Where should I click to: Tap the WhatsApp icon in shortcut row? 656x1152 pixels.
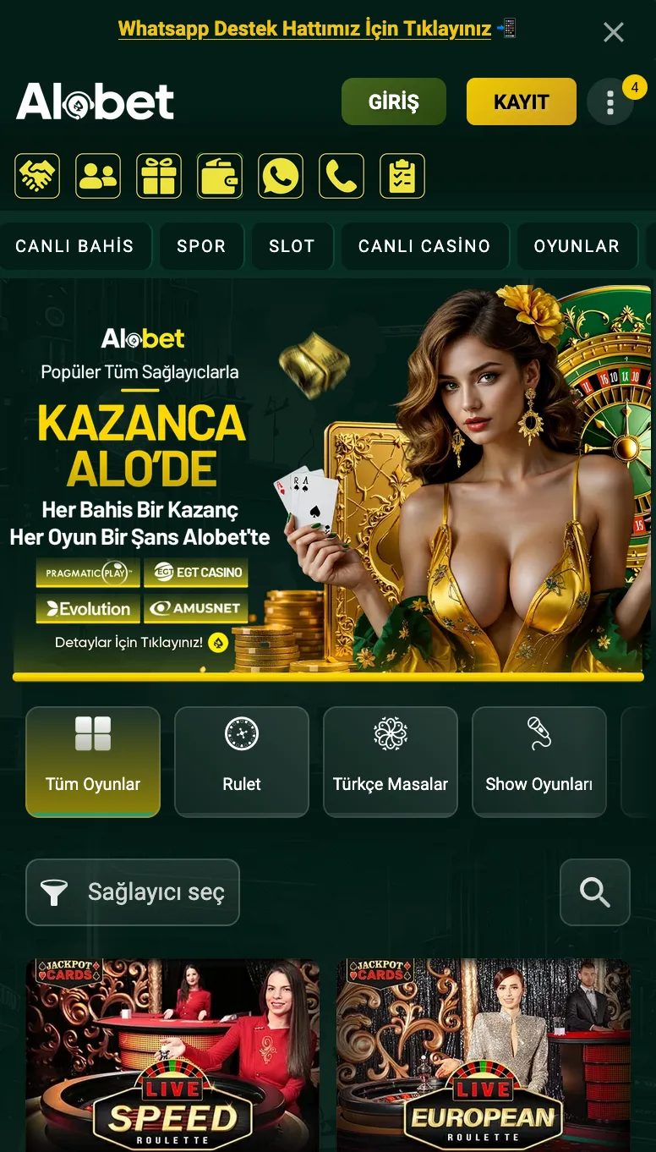click(x=281, y=176)
